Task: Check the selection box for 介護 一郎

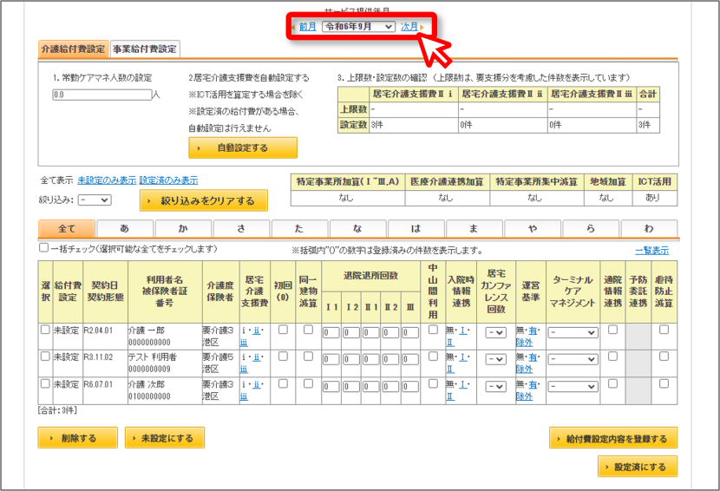Action: point(45,330)
